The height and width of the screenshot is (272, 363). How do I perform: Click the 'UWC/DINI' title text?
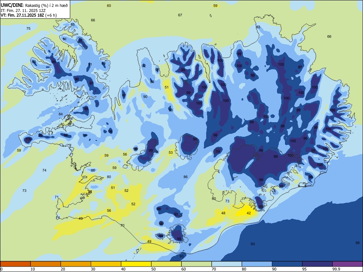pyautogui.click(x=12, y=5)
